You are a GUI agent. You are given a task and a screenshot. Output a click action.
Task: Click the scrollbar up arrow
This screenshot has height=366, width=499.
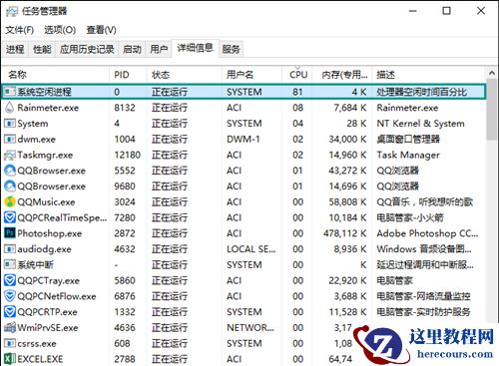[492, 73]
